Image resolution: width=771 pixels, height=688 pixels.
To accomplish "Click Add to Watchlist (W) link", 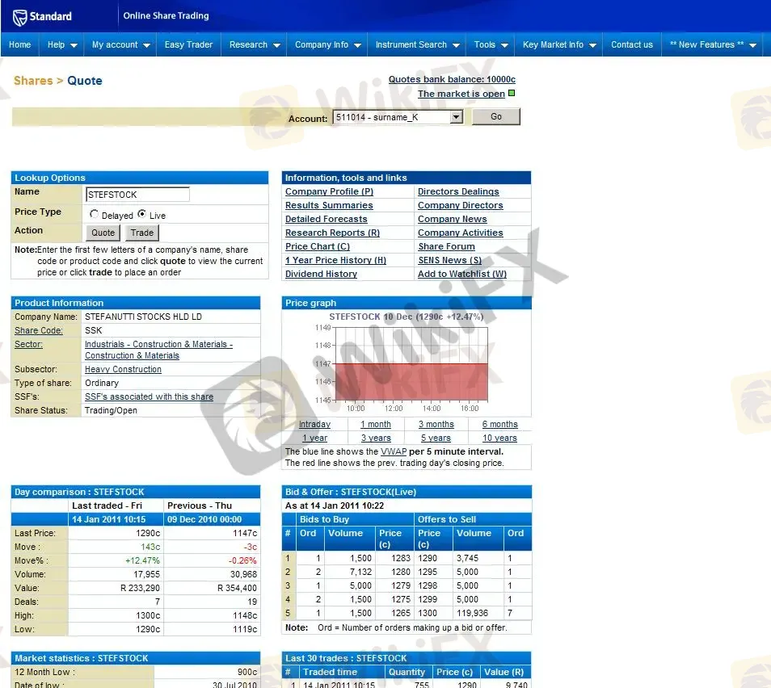I will (x=462, y=274).
